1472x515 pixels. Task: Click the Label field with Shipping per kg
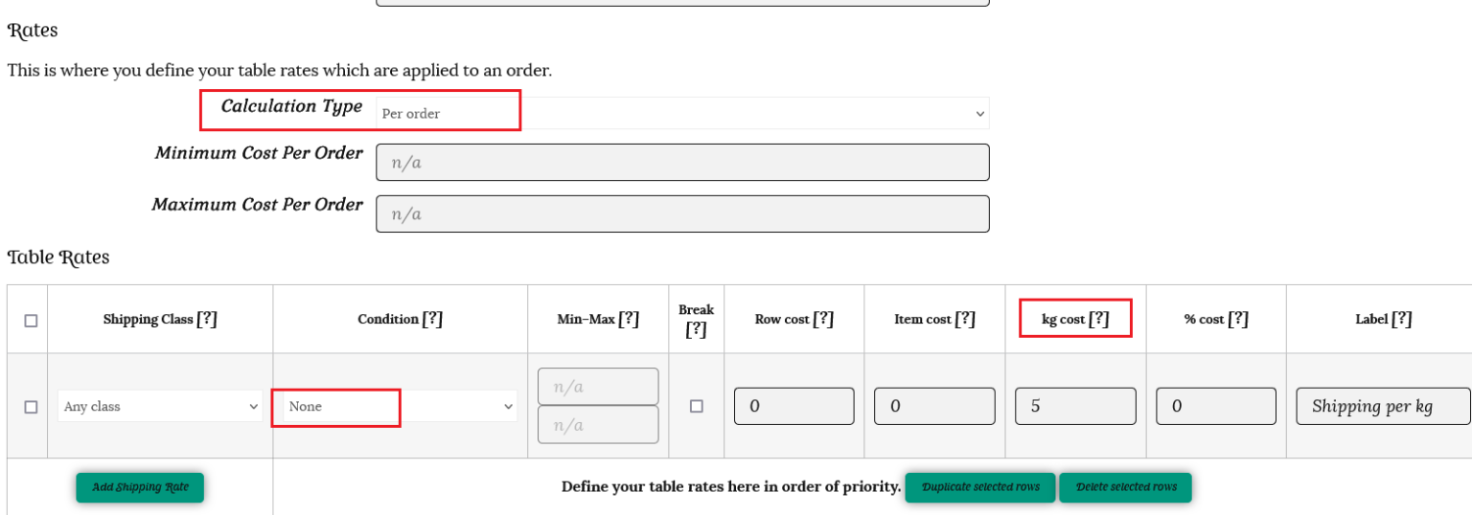click(1382, 406)
